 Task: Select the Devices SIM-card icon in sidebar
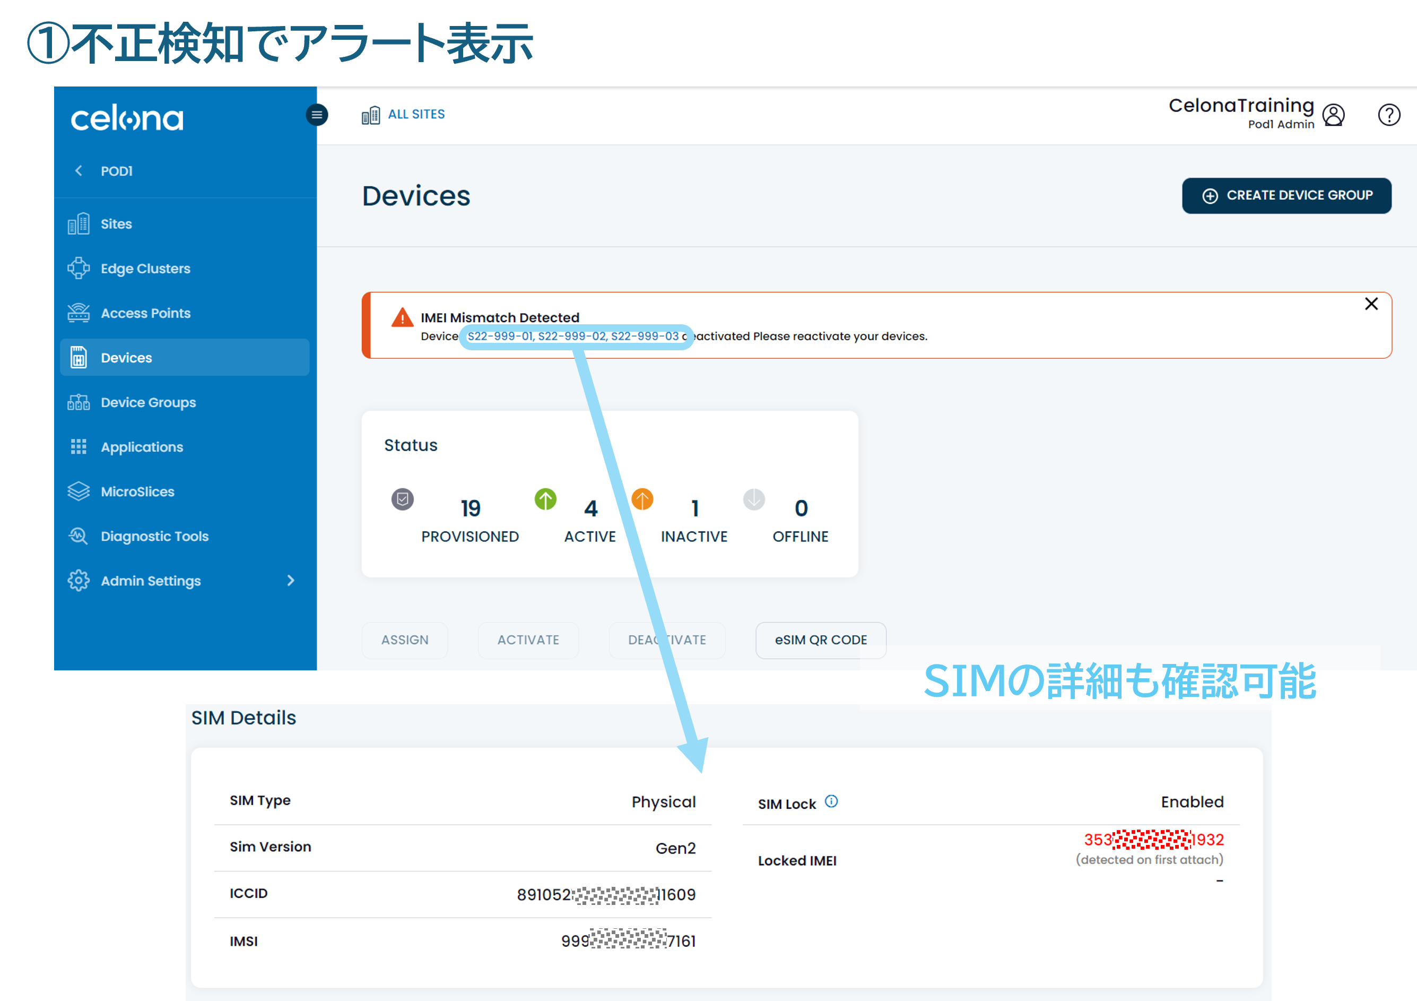[x=79, y=357]
